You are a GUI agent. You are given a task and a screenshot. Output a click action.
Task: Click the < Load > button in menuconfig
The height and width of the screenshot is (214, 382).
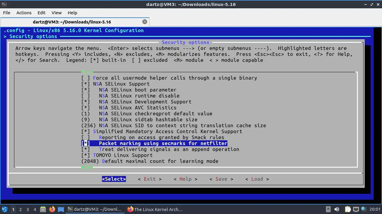pos(257,179)
